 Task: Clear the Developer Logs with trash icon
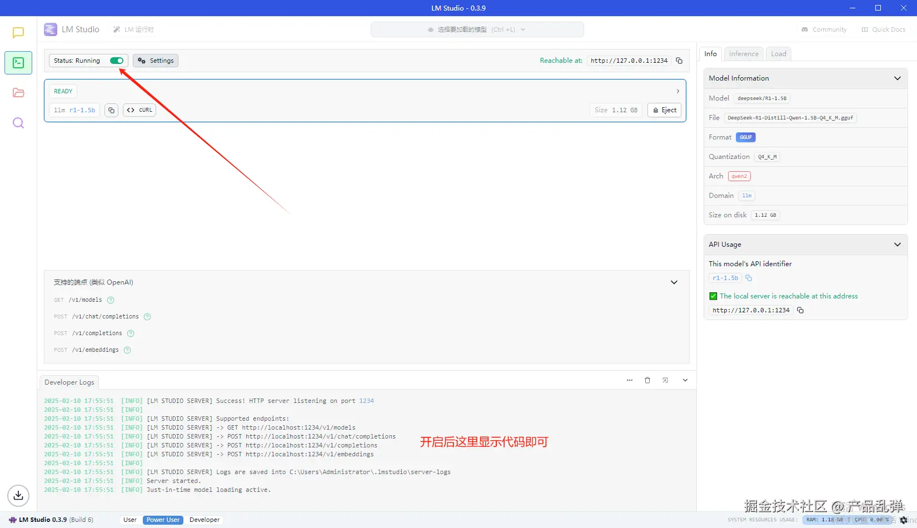pyautogui.click(x=647, y=380)
